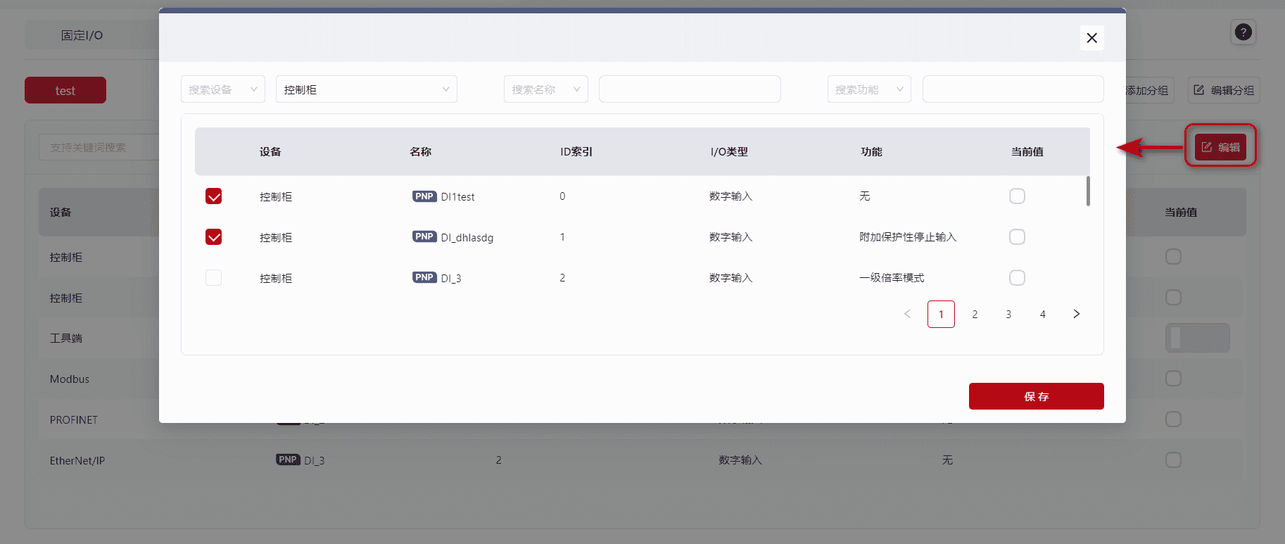Check the DI_3 row selection checkbox
The width and height of the screenshot is (1285, 544).
(214, 278)
